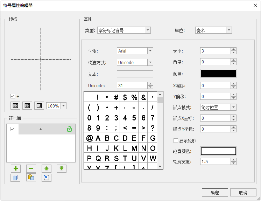The height and width of the screenshot is (201, 261).
Task: Toggle the green lock icon on layer
Action: click(69, 129)
